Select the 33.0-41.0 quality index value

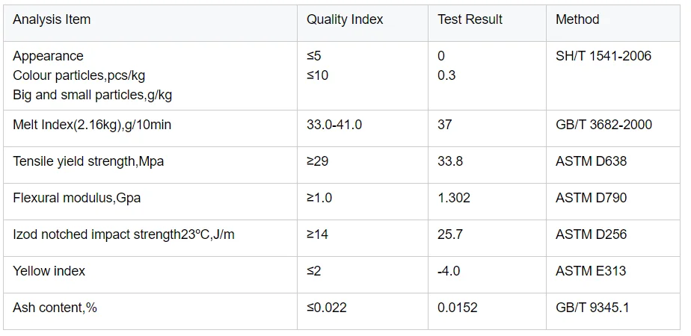tap(334, 125)
